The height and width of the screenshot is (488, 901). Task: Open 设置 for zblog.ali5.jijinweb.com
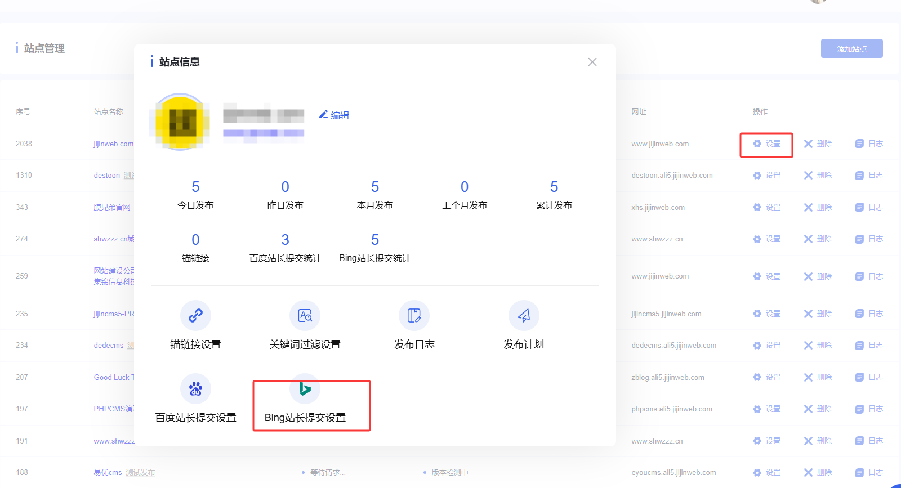[767, 378]
